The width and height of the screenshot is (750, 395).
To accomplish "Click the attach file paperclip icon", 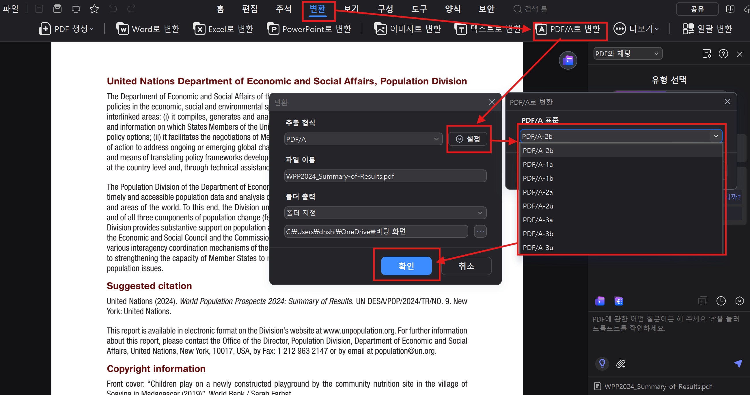I will [x=620, y=364].
